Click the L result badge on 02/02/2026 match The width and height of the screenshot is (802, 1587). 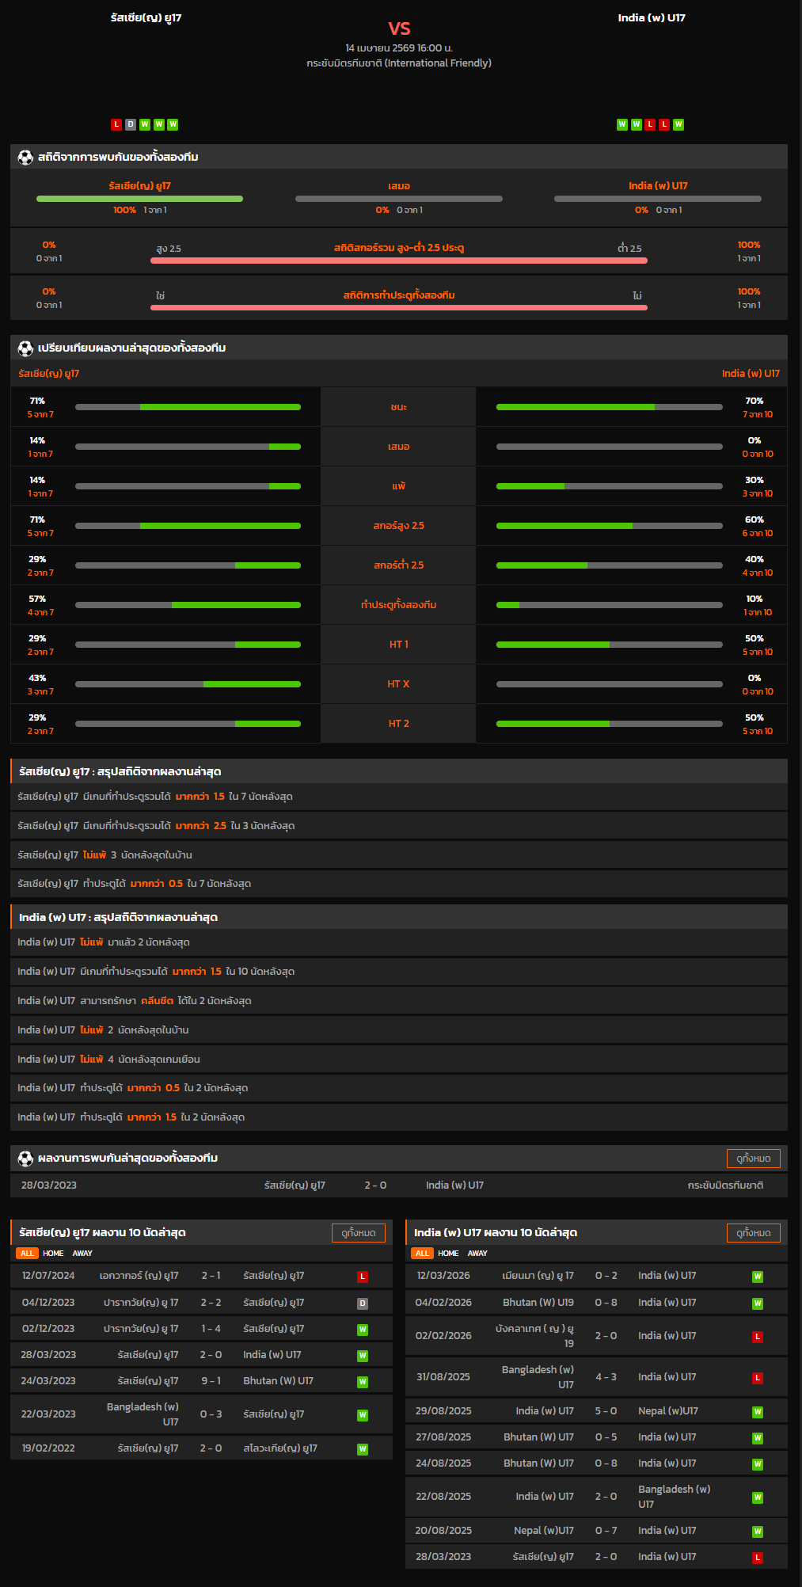[758, 1337]
